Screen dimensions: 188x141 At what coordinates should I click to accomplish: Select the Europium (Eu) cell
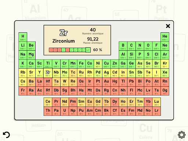[x=90, y=102]
